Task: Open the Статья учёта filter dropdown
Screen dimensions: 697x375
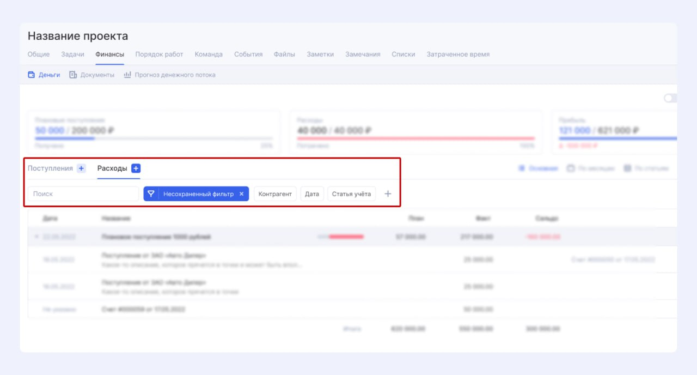Action: pyautogui.click(x=351, y=194)
